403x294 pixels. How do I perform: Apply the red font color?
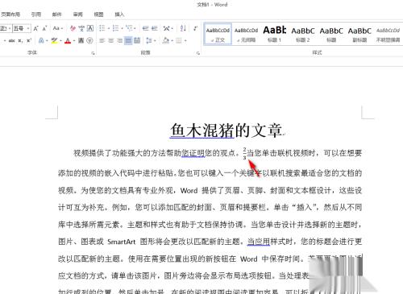pyautogui.click(x=68, y=40)
